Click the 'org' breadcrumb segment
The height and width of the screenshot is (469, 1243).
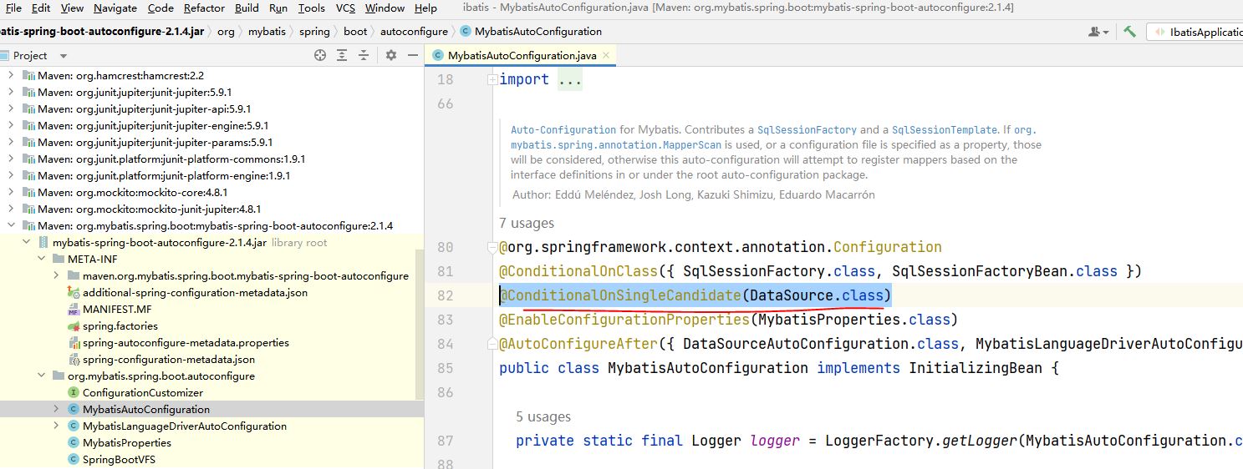[x=226, y=32]
